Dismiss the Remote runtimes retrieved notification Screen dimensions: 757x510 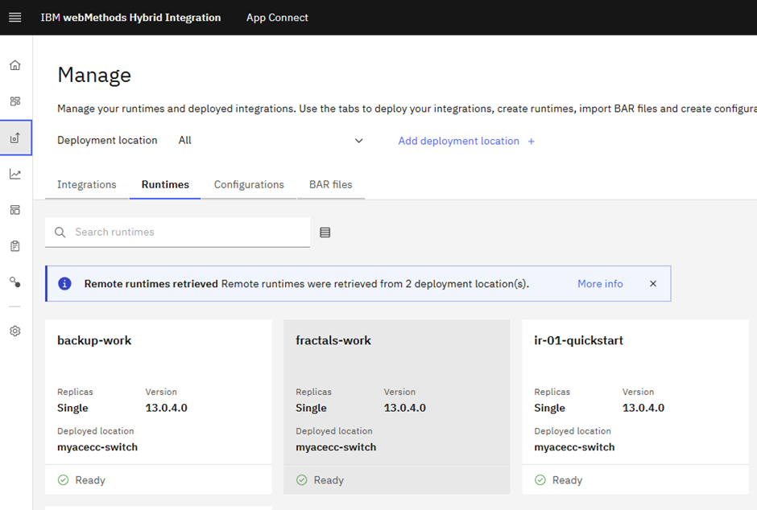click(653, 283)
